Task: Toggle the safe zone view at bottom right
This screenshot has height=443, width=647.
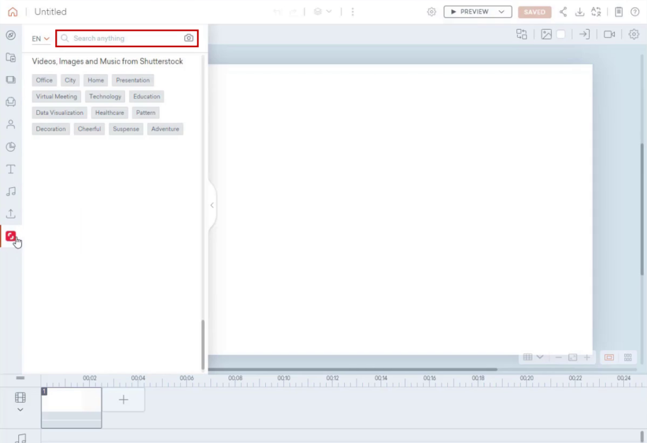Action: pyautogui.click(x=609, y=357)
